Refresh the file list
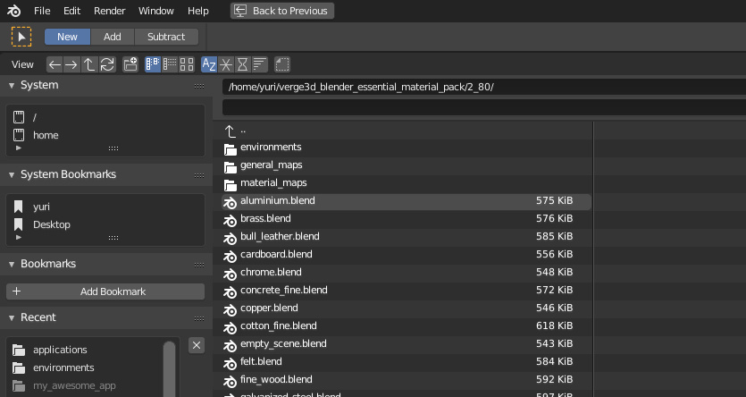746x397 pixels. click(107, 64)
